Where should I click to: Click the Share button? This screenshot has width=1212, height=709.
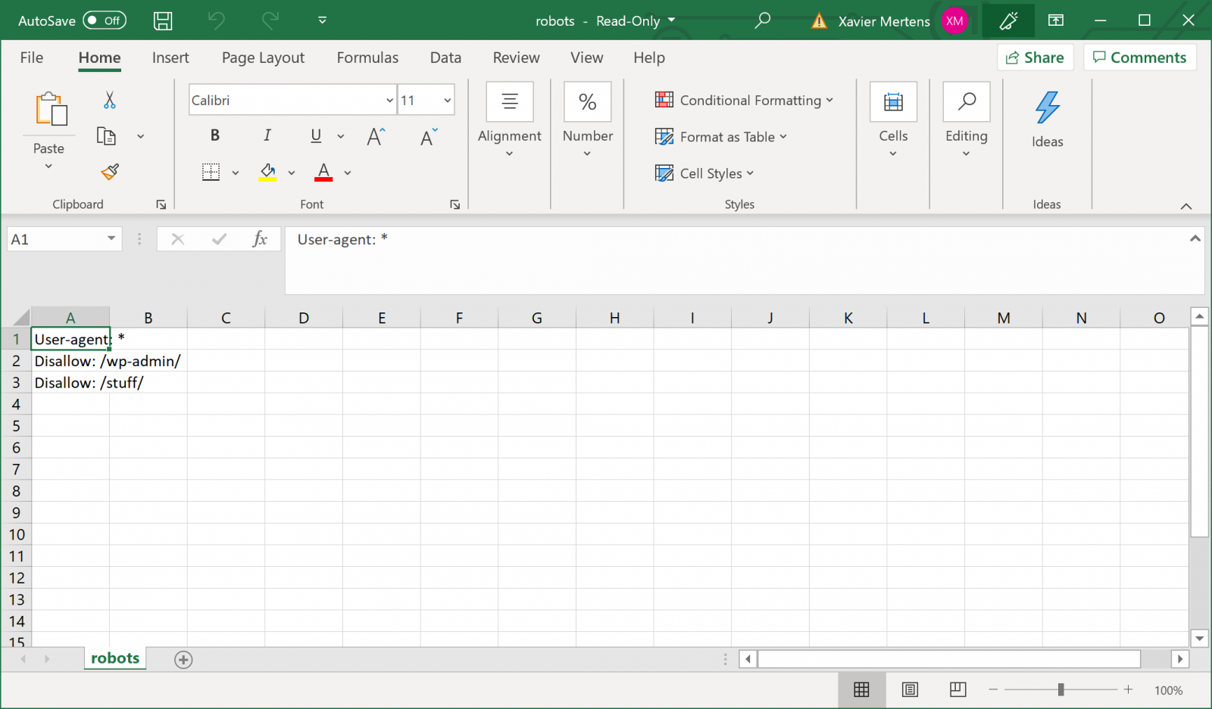coord(1035,58)
